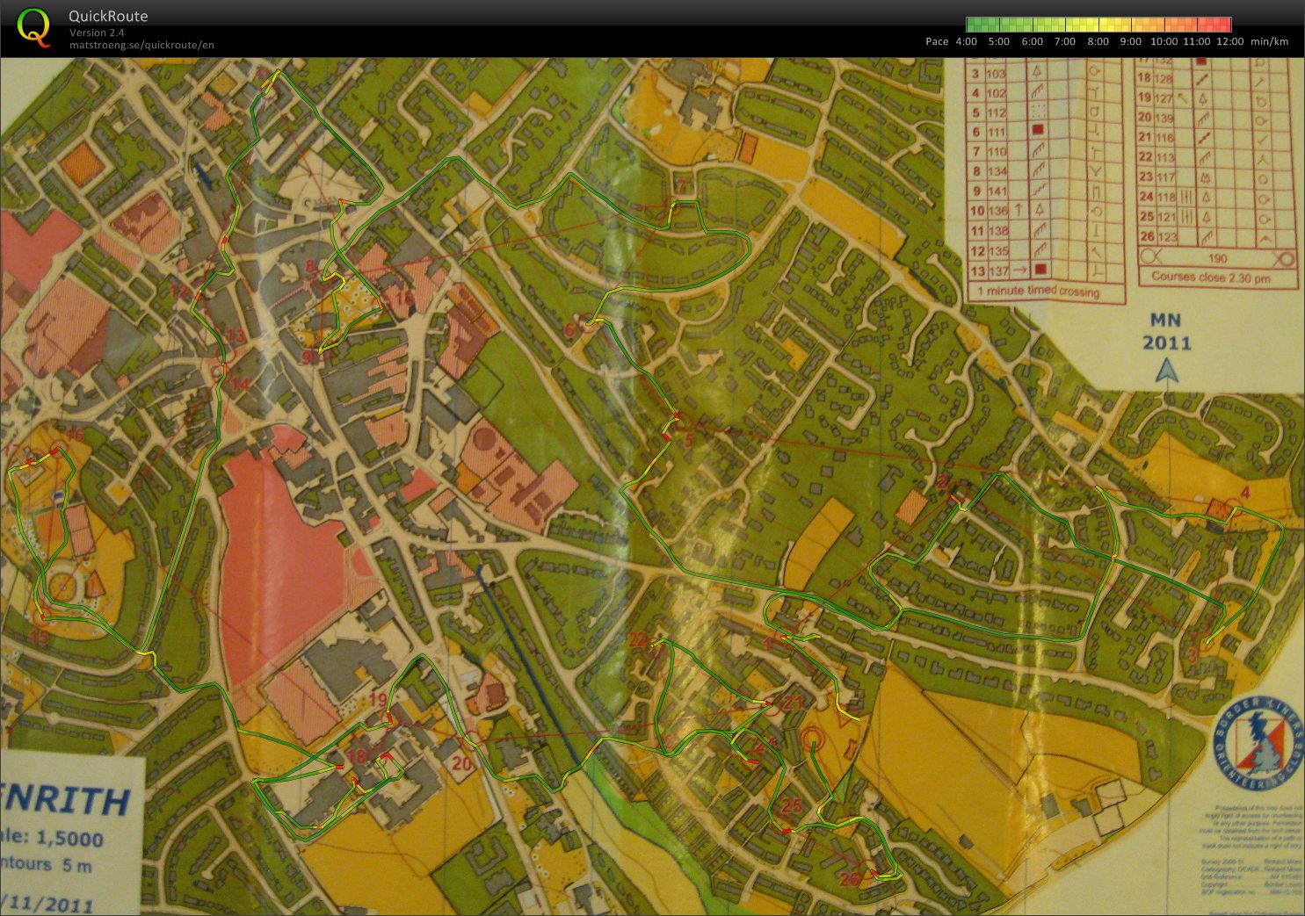Viewport: 1305px width, 916px height.
Task: Click the 7:00 pace label
Action: [x=1065, y=41]
